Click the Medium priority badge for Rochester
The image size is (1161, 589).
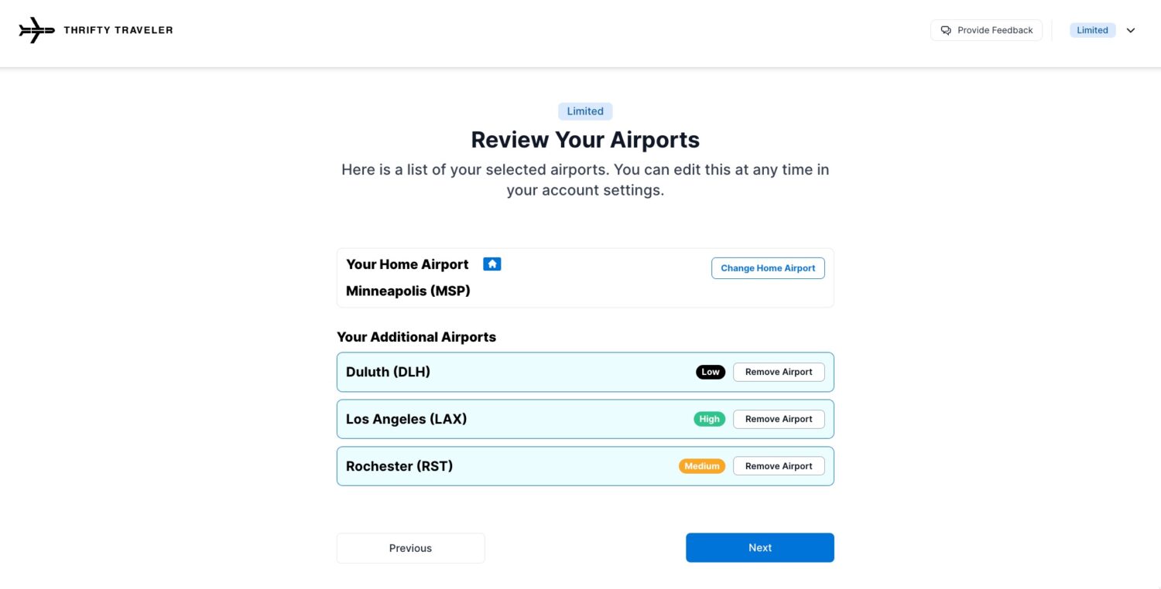tap(701, 466)
